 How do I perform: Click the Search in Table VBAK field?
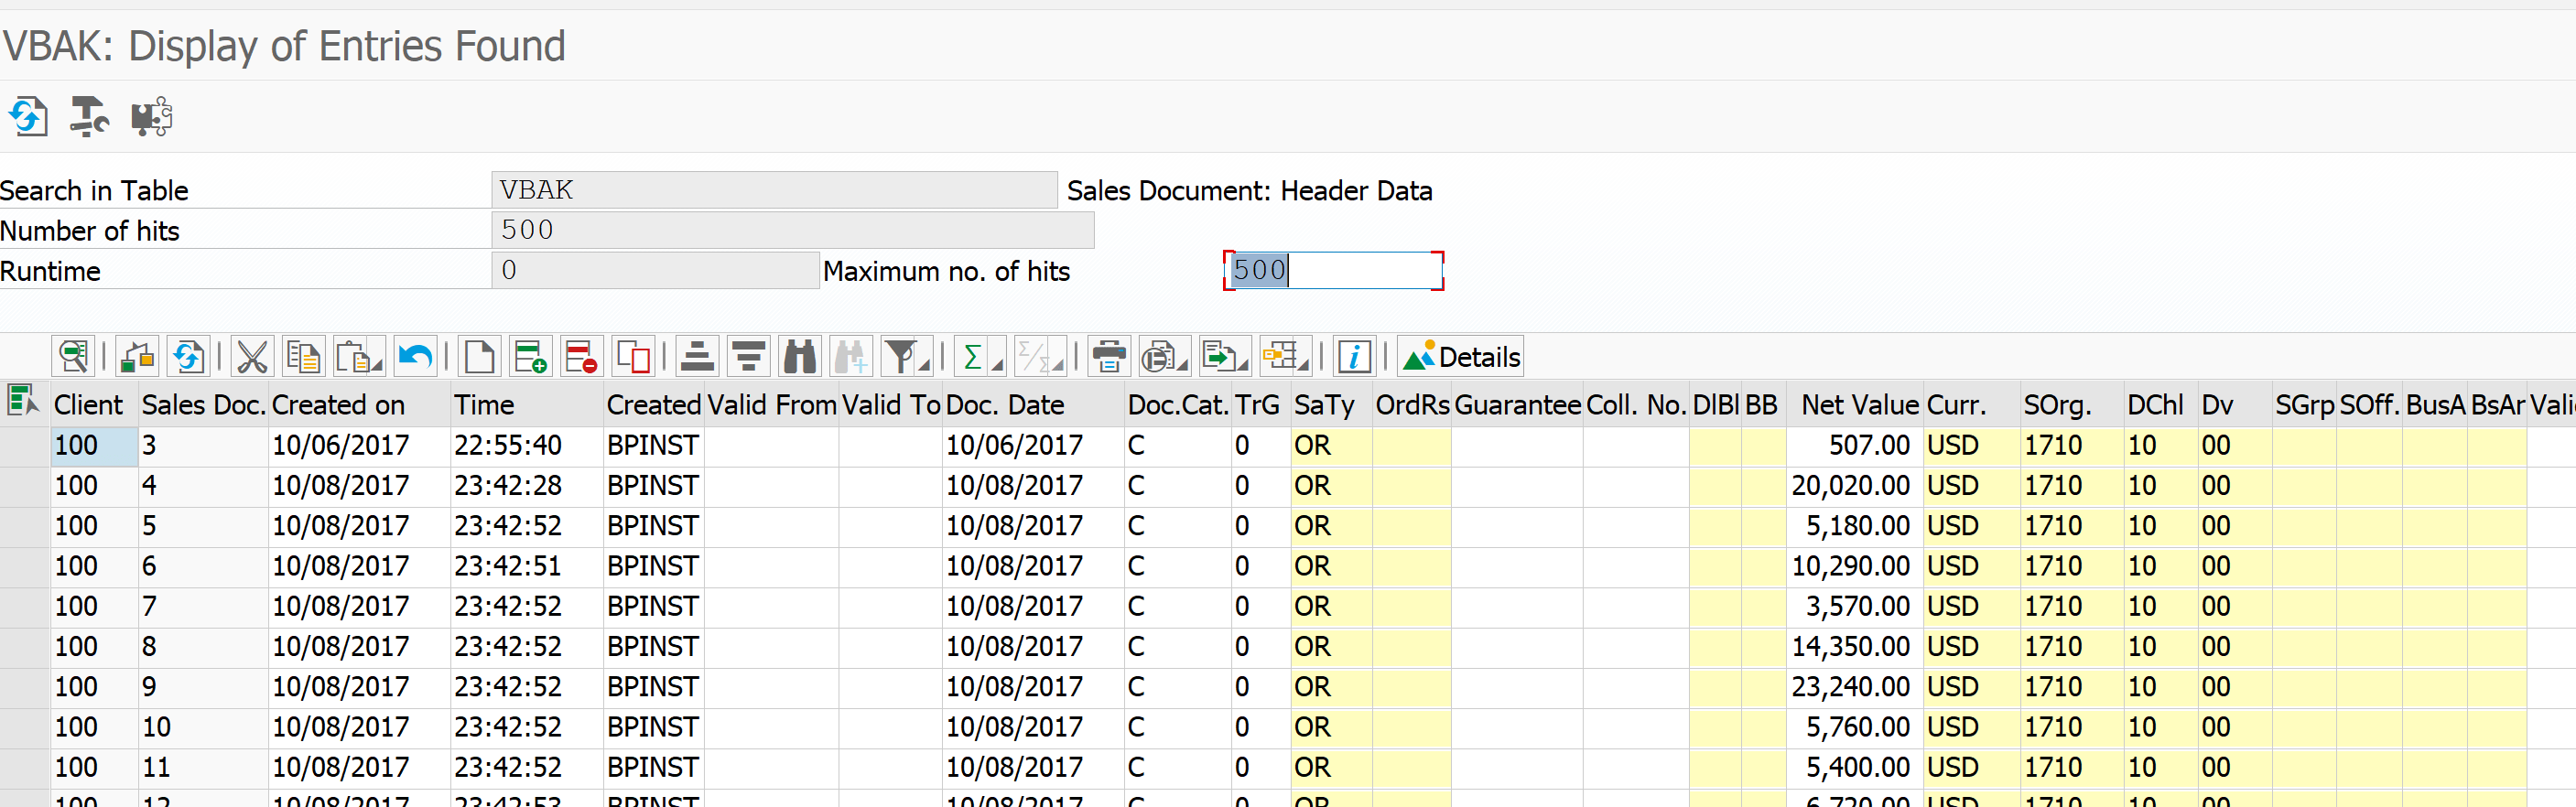tap(774, 190)
